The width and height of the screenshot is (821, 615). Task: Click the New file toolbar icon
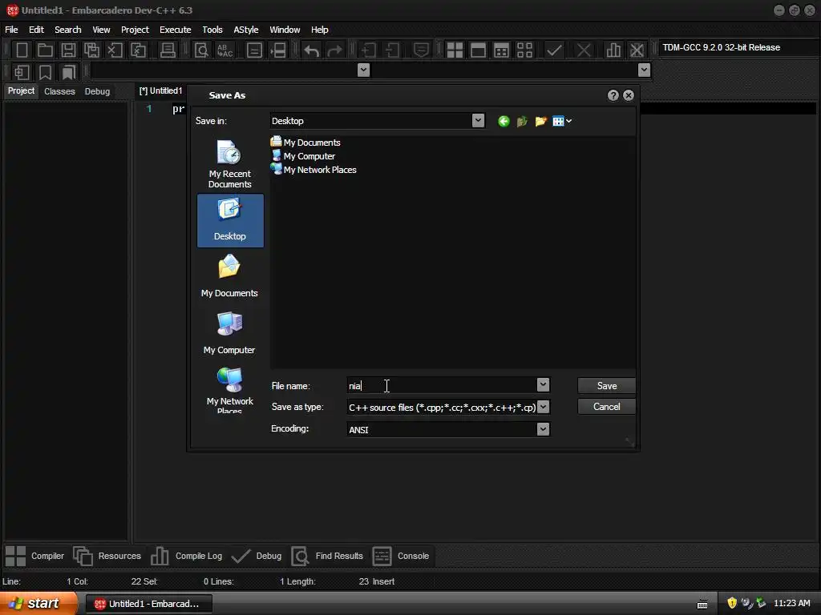tap(22, 50)
